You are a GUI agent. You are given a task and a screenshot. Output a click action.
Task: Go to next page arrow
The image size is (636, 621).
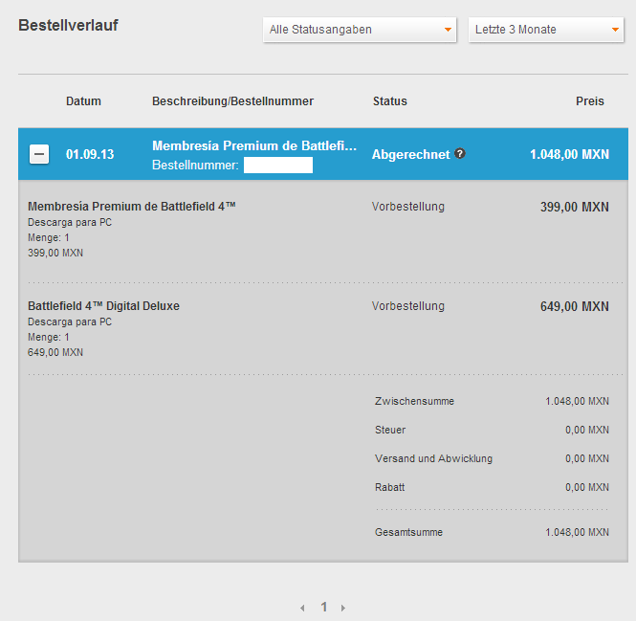pyautogui.click(x=343, y=608)
